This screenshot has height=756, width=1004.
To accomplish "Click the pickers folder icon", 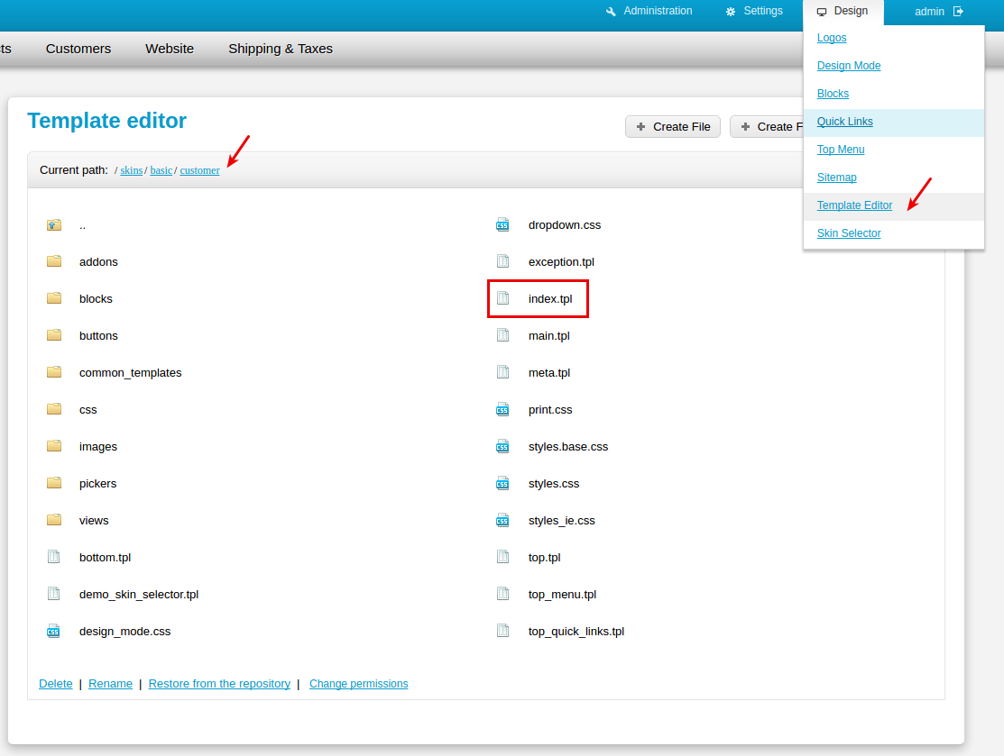I will pos(54,483).
